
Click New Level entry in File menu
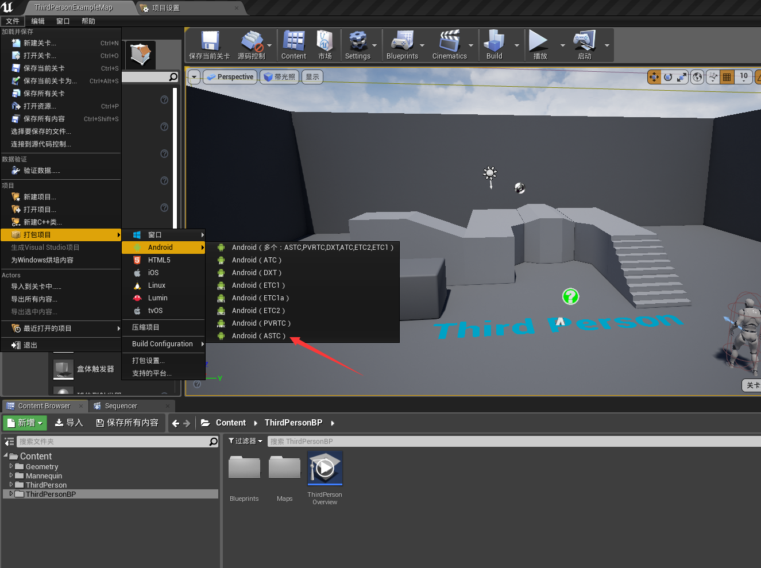click(x=61, y=43)
